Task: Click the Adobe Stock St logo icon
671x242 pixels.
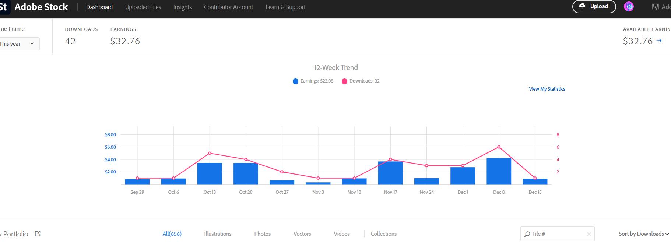Action: [x=4, y=7]
